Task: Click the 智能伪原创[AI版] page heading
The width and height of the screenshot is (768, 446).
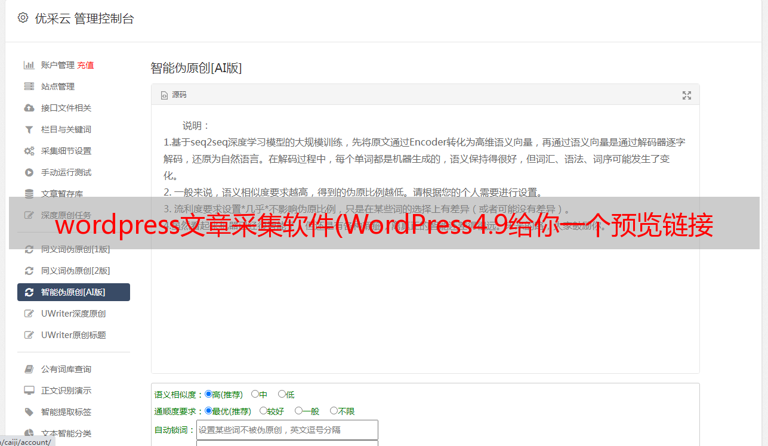Action: pos(196,68)
